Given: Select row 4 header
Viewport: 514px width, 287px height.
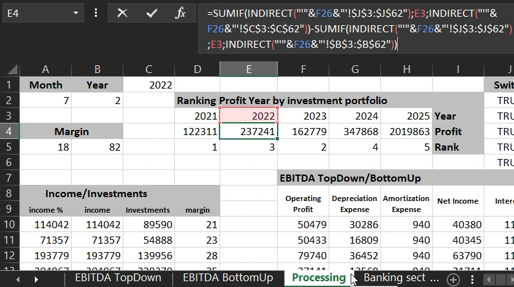Looking at the screenshot, I should 9,131.
